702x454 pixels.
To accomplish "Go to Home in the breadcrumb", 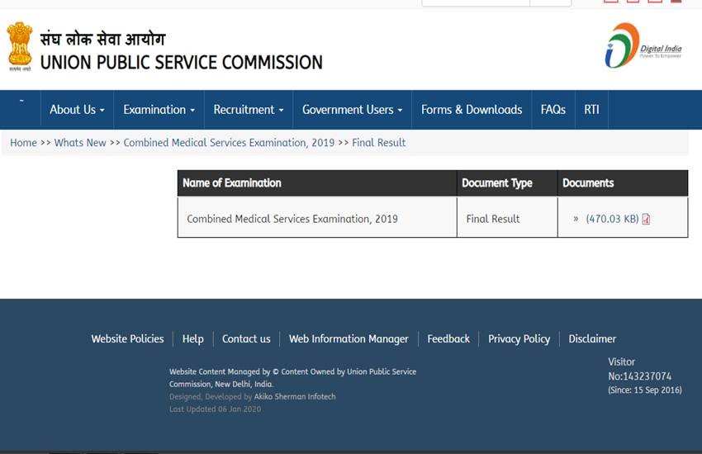I will click(23, 143).
